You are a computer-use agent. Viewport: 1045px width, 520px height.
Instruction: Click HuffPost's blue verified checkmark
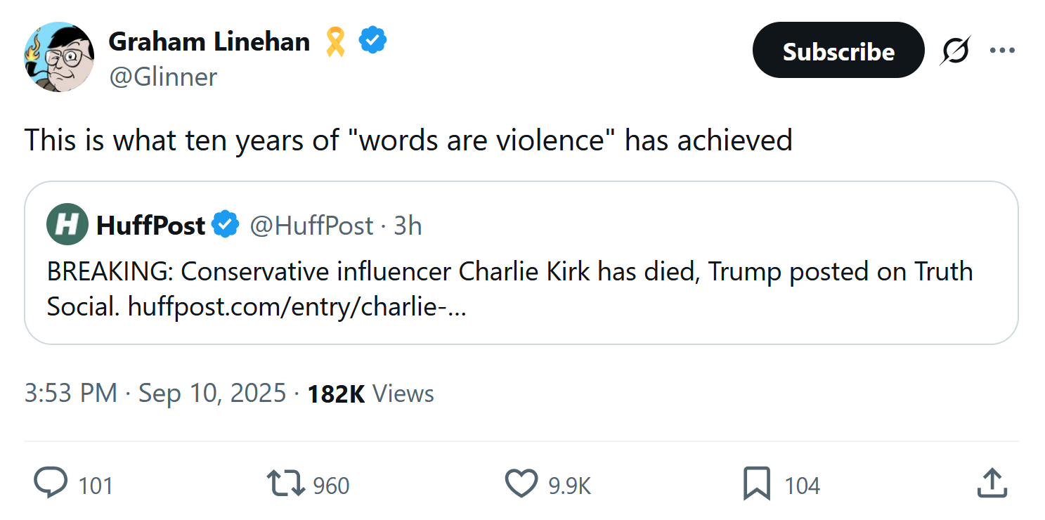pos(226,226)
